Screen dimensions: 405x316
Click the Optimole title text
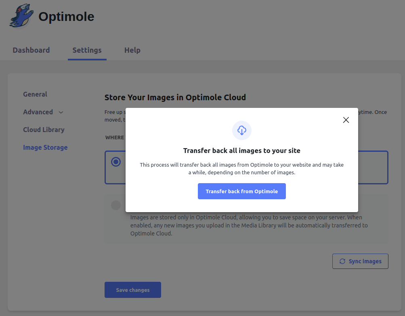66,17
